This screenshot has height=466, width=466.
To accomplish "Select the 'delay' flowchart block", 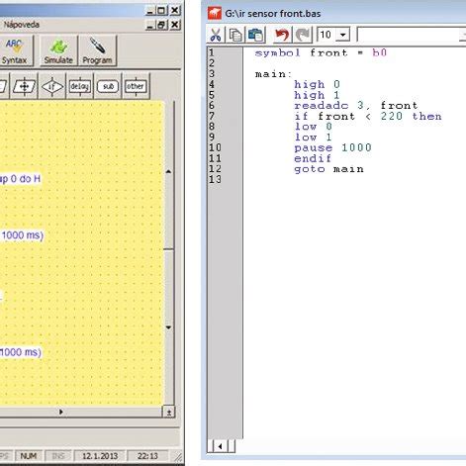I will (80, 87).
